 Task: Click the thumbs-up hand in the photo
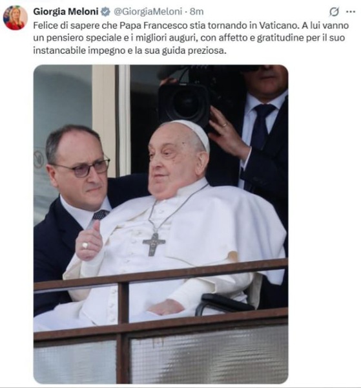click(x=89, y=241)
